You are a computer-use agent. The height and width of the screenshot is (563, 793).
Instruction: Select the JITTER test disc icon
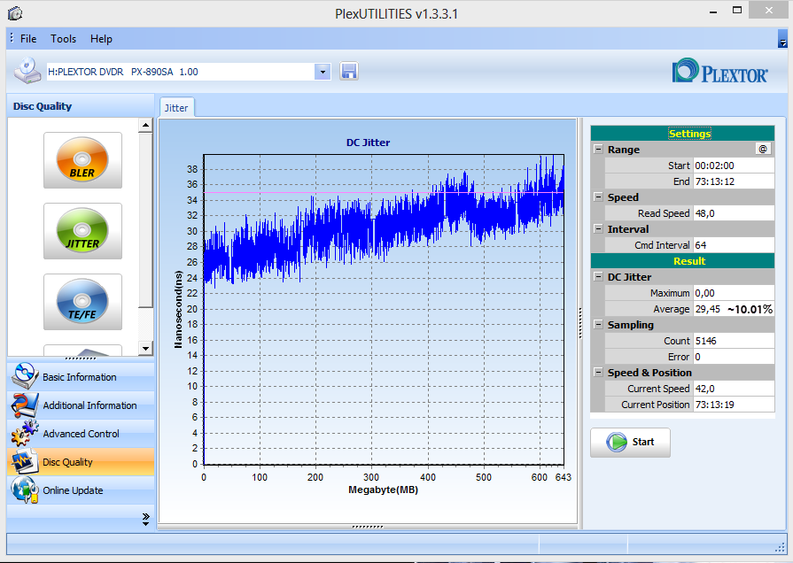(x=82, y=231)
